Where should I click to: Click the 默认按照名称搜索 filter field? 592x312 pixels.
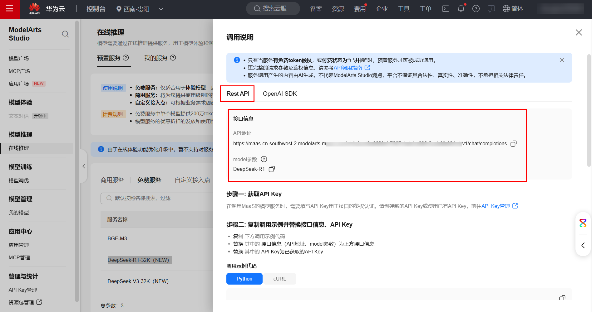point(157,198)
